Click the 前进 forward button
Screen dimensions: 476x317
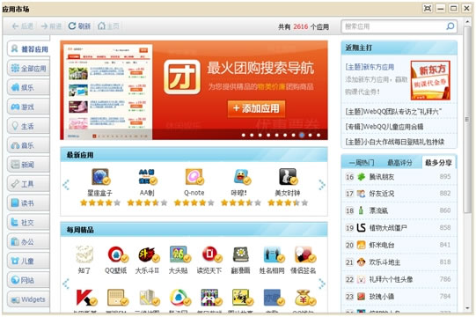pos(51,26)
